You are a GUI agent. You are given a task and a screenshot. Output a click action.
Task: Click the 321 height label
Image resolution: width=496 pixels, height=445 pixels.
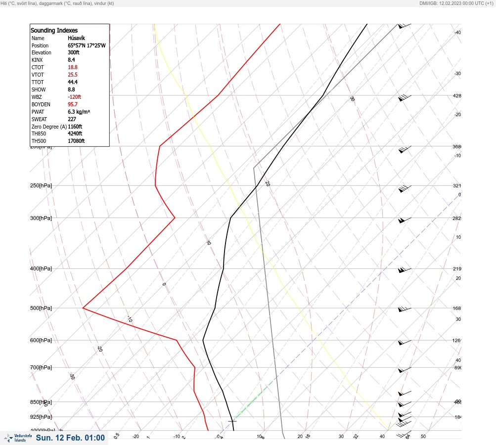tap(457, 185)
